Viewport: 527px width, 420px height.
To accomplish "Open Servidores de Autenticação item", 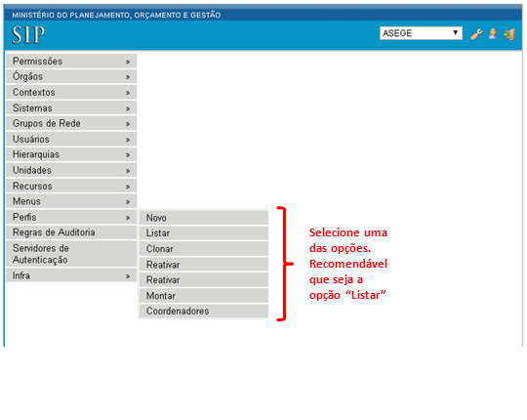I will click(71, 254).
